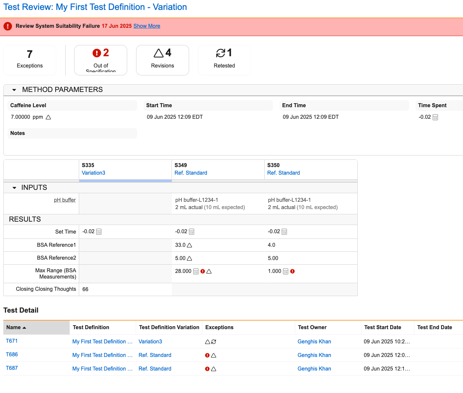Click red out-of-spec icon in T686 row
This screenshot has height=393, width=463.
pos(207,355)
